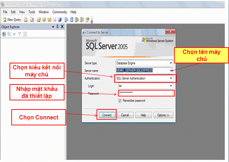Open the toolbar options overflow arrow
Screen dimensions: 229x162
point(92,22)
